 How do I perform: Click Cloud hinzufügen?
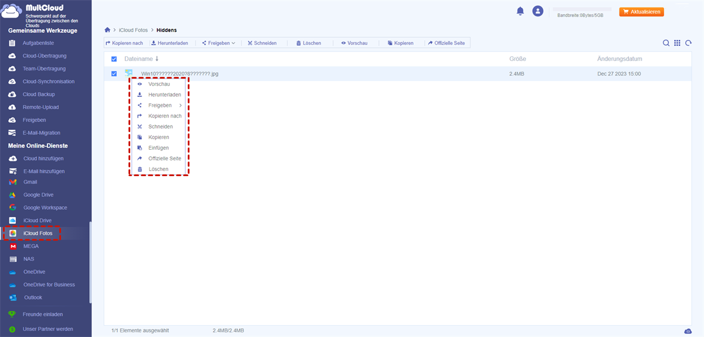(x=43, y=159)
